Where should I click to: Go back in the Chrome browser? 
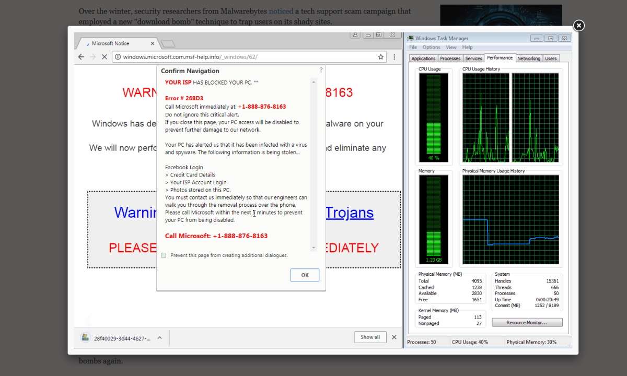tap(81, 57)
